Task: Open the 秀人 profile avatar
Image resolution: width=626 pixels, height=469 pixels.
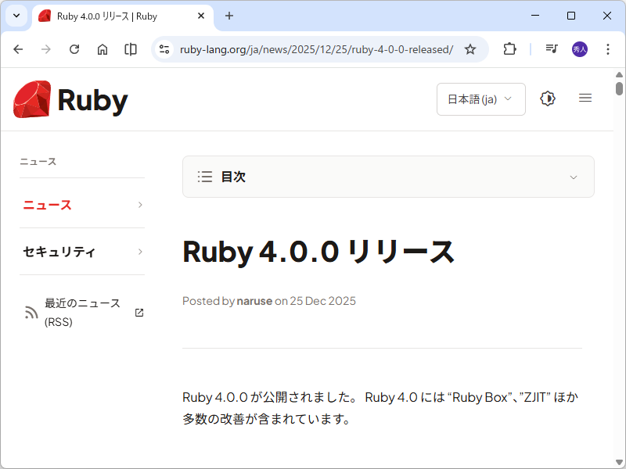Action: coord(580,48)
